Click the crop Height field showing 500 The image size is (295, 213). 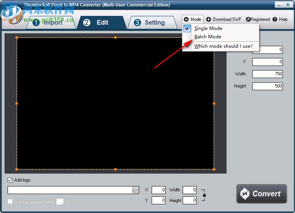click(267, 86)
